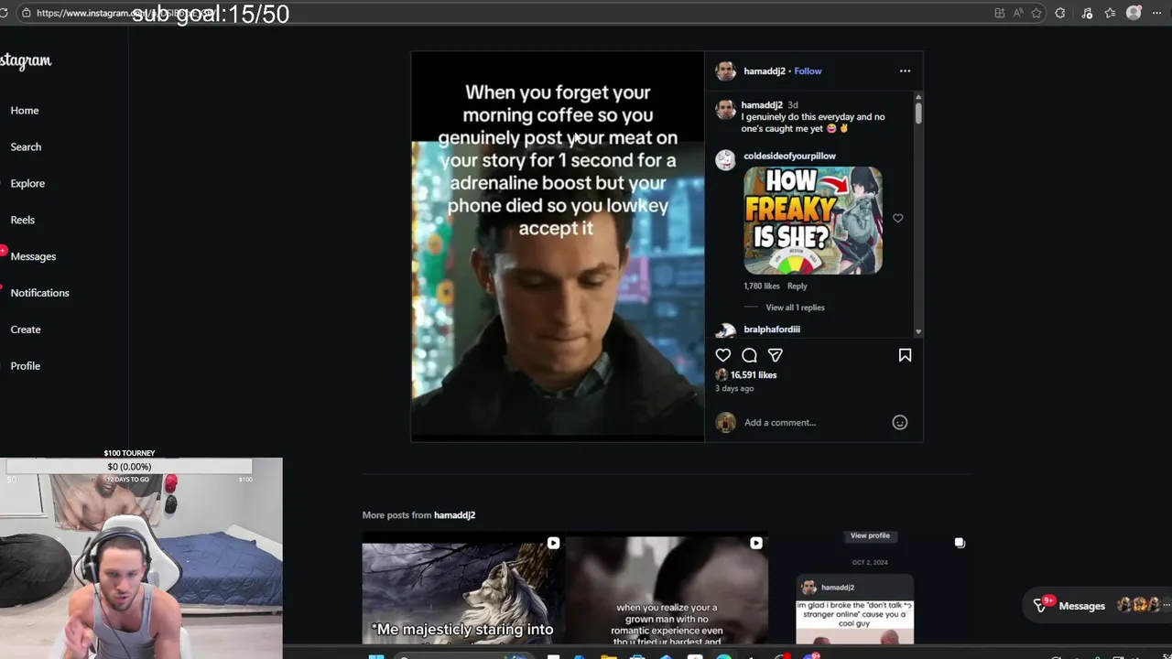1172x659 pixels.
Task: Open Messages in the sidebar
Action: [33, 256]
